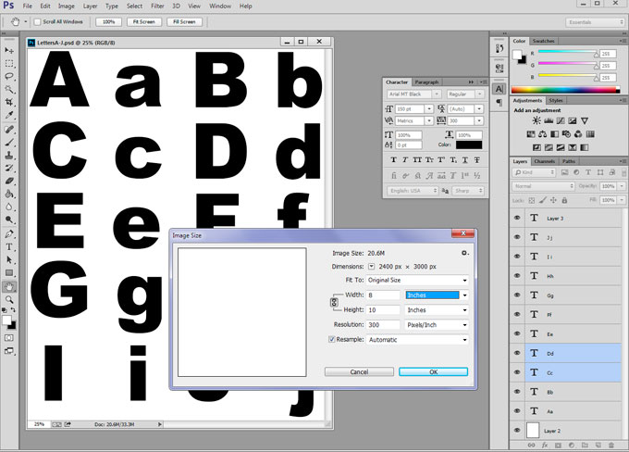The width and height of the screenshot is (629, 452).
Task: Click the R color slider
Action: [568, 52]
